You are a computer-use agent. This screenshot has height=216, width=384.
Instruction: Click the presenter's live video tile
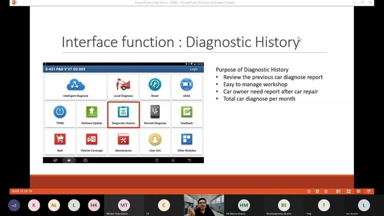(x=204, y=205)
